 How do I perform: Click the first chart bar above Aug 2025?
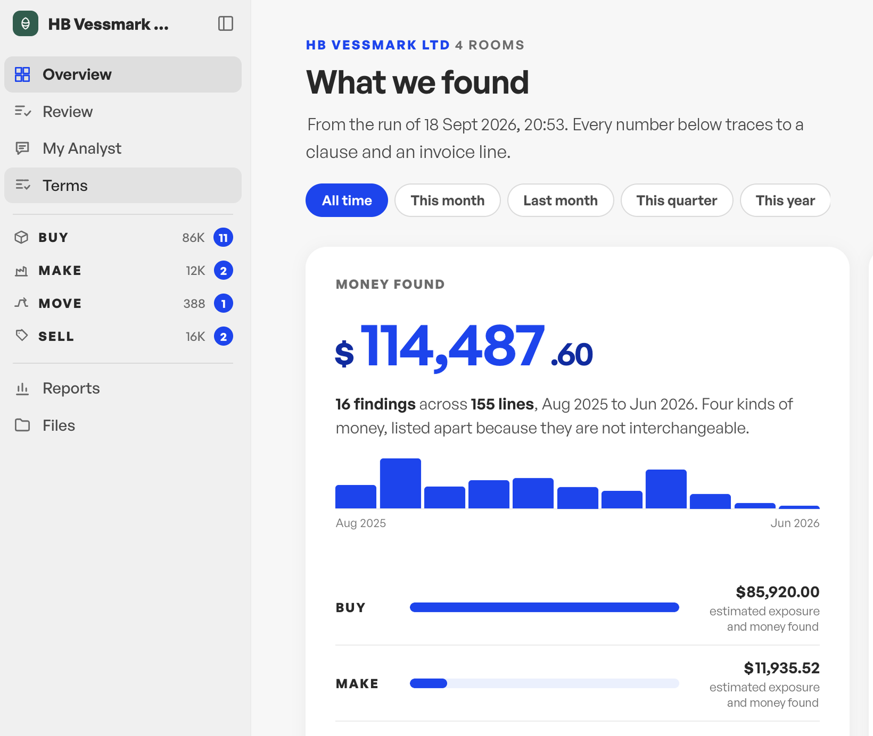coord(356,497)
